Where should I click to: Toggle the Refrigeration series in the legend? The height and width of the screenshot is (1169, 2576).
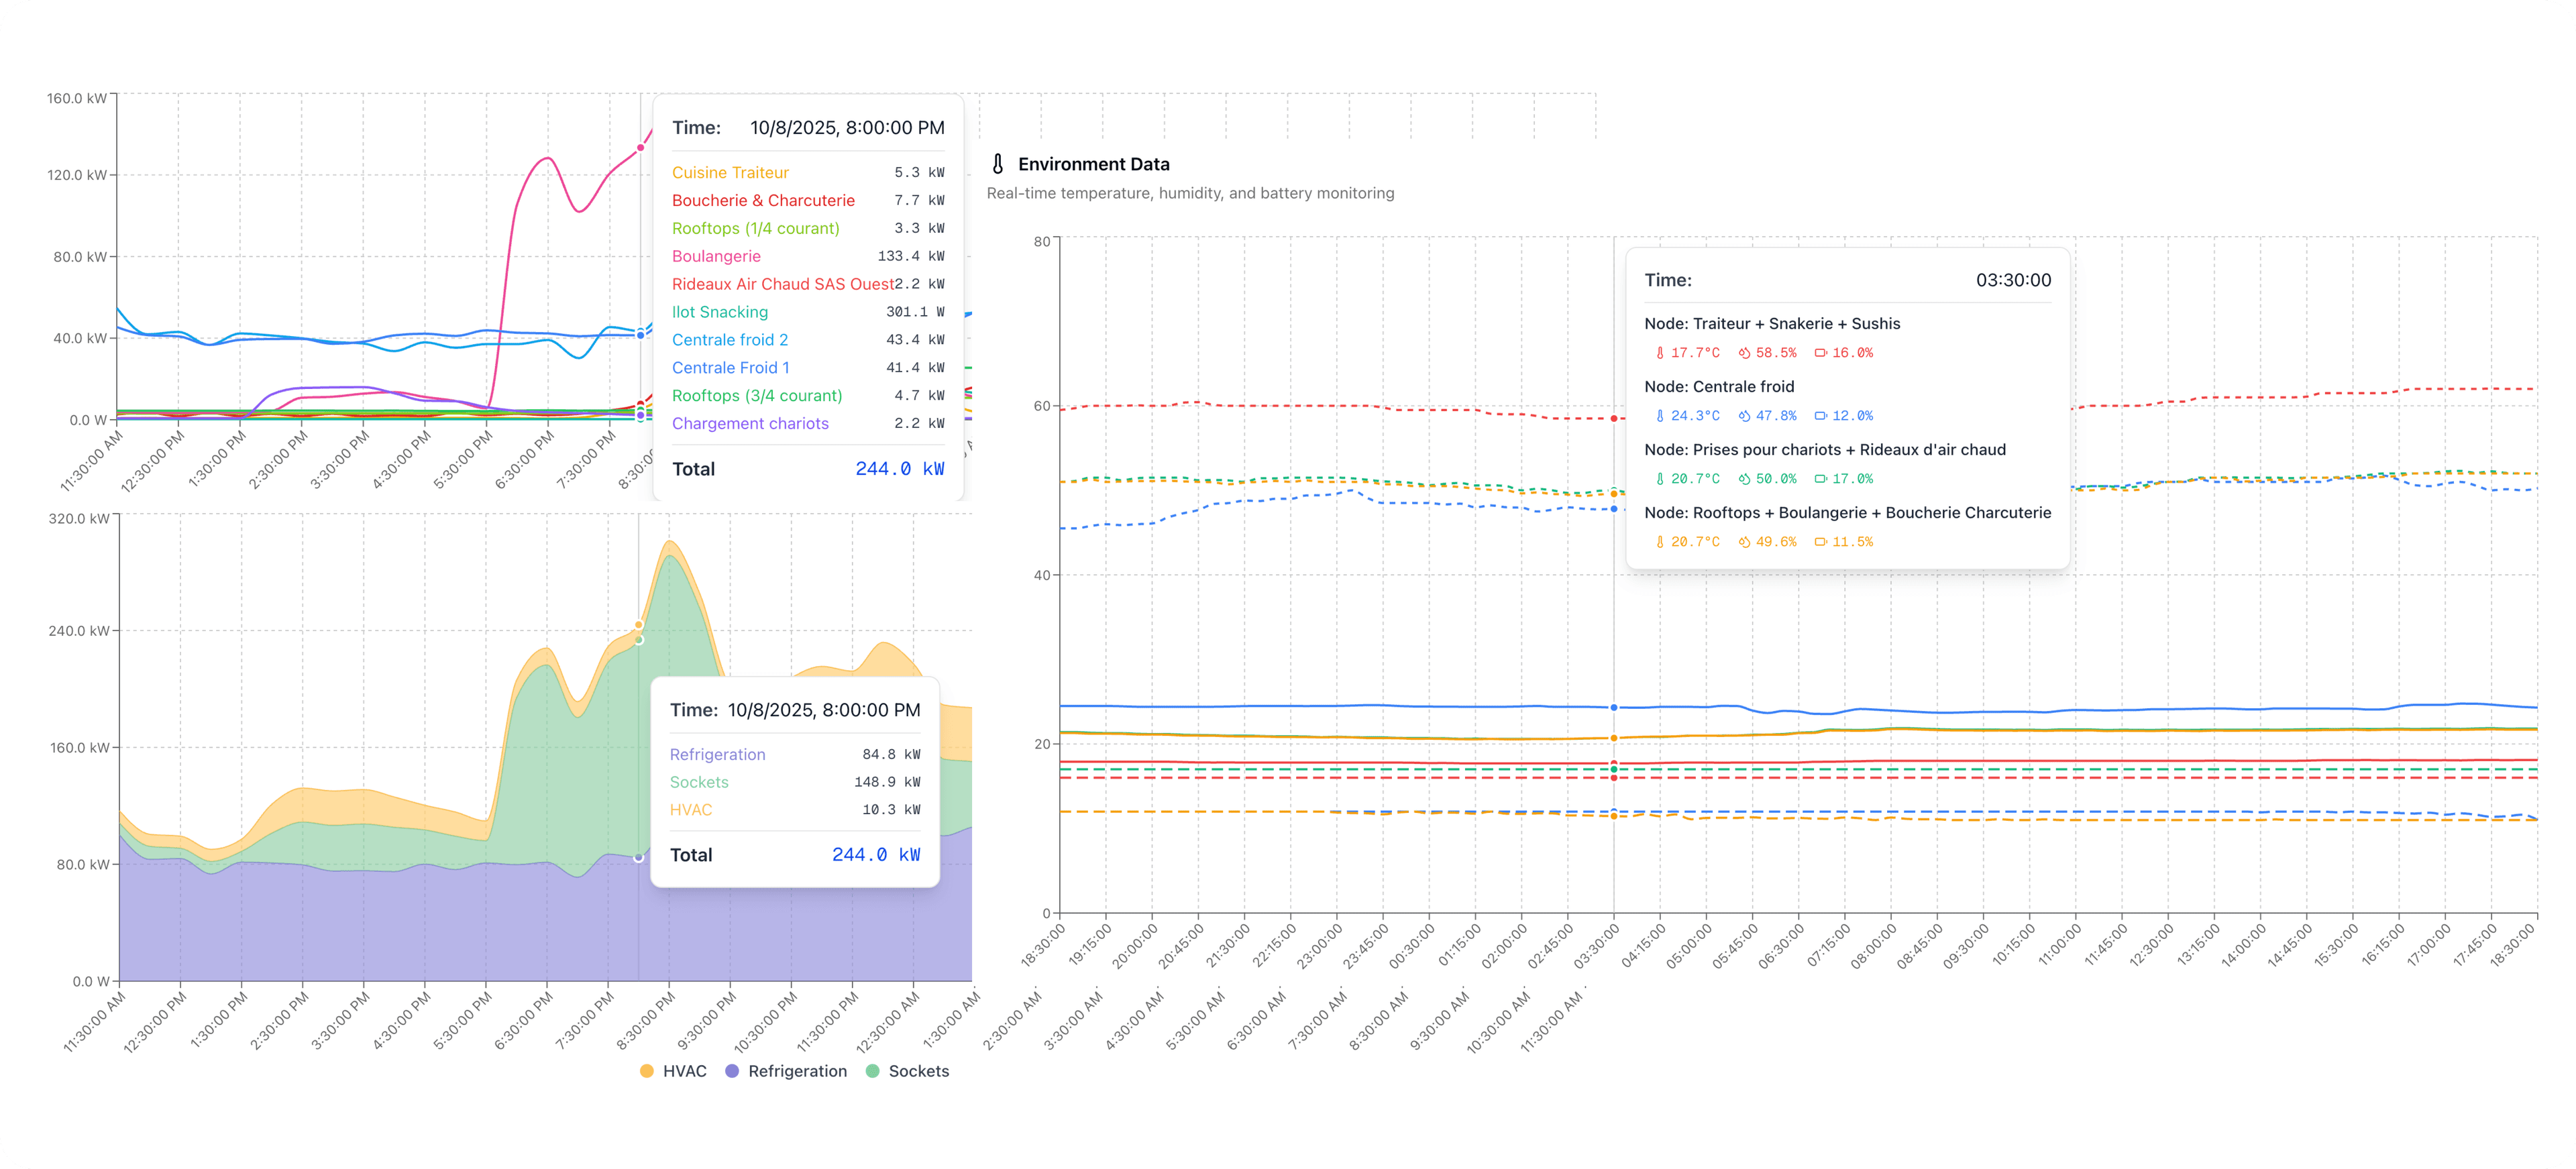[797, 1071]
